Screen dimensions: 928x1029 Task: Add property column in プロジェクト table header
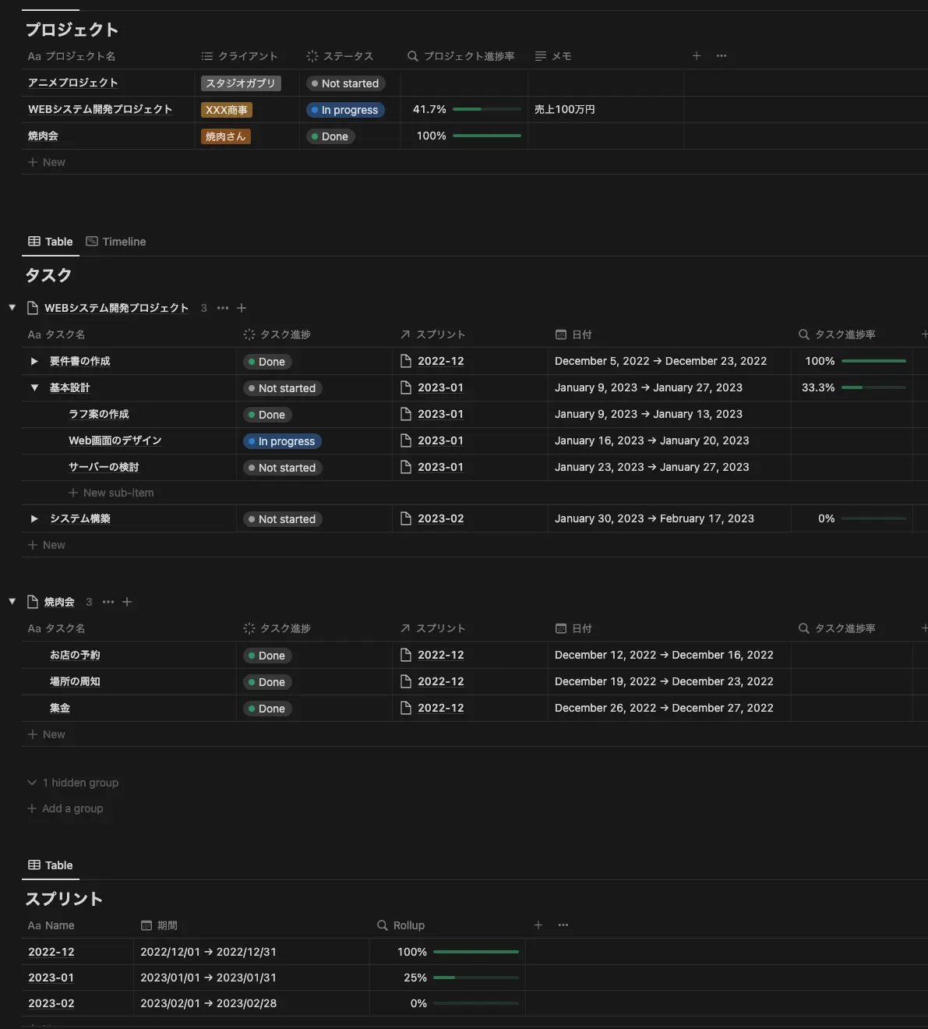[697, 56]
